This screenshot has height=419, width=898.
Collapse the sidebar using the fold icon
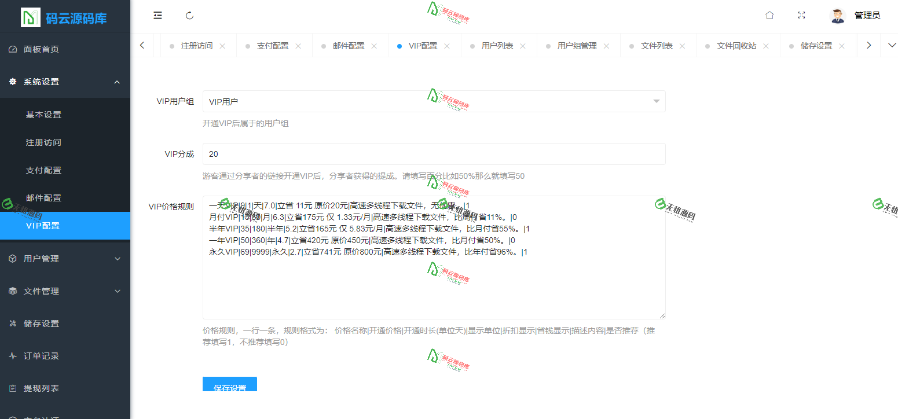157,16
